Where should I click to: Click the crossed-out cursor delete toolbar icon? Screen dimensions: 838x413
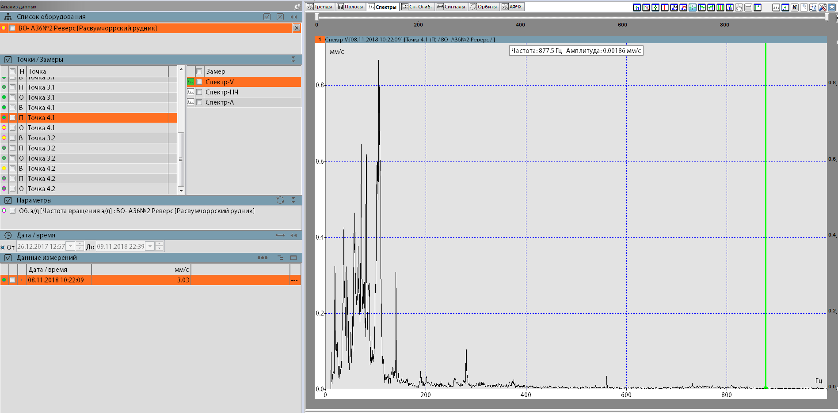pos(646,7)
